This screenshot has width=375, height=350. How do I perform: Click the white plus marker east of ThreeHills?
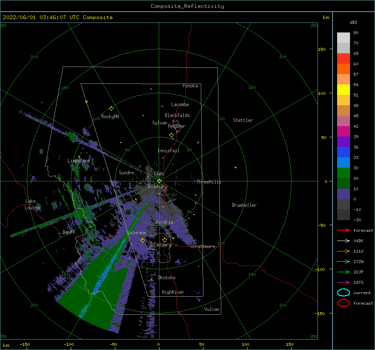235,167
